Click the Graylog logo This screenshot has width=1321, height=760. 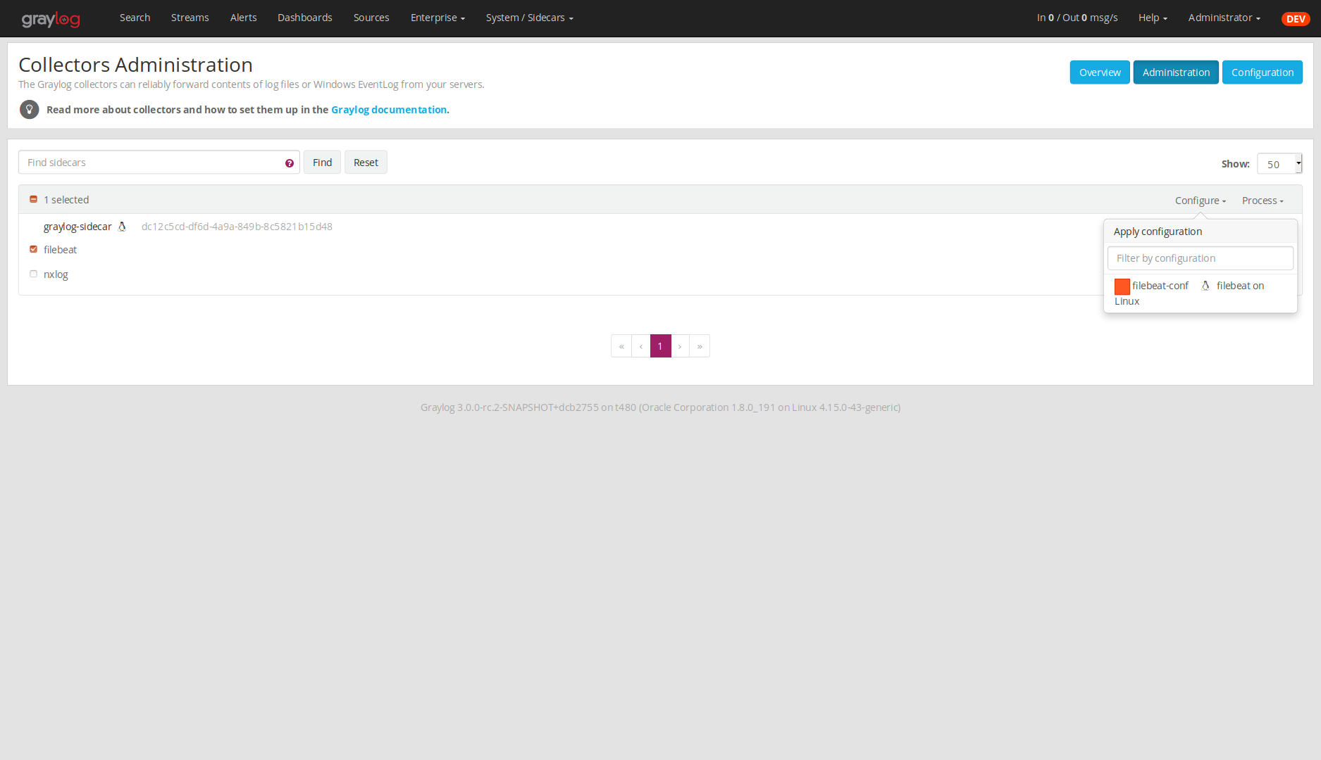tap(51, 19)
